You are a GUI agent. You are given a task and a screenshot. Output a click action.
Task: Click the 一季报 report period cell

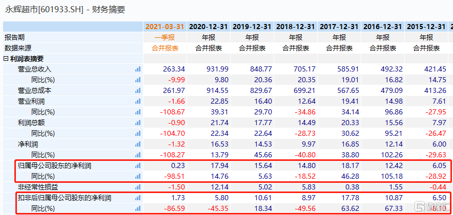pyautogui.click(x=165, y=37)
